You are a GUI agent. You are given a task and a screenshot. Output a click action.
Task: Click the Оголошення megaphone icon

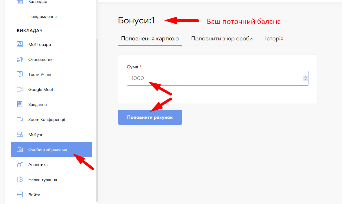20,59
